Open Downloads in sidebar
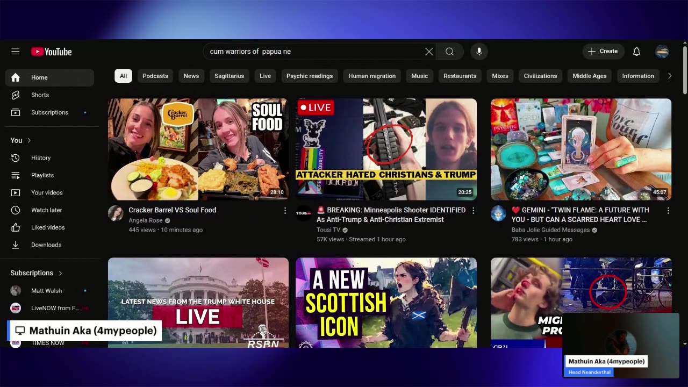Viewport: 688px width, 387px height. pos(50,245)
